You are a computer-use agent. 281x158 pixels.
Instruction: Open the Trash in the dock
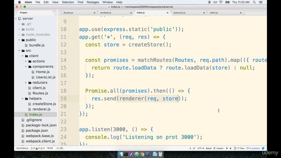pyautogui.click(x=160, y=154)
